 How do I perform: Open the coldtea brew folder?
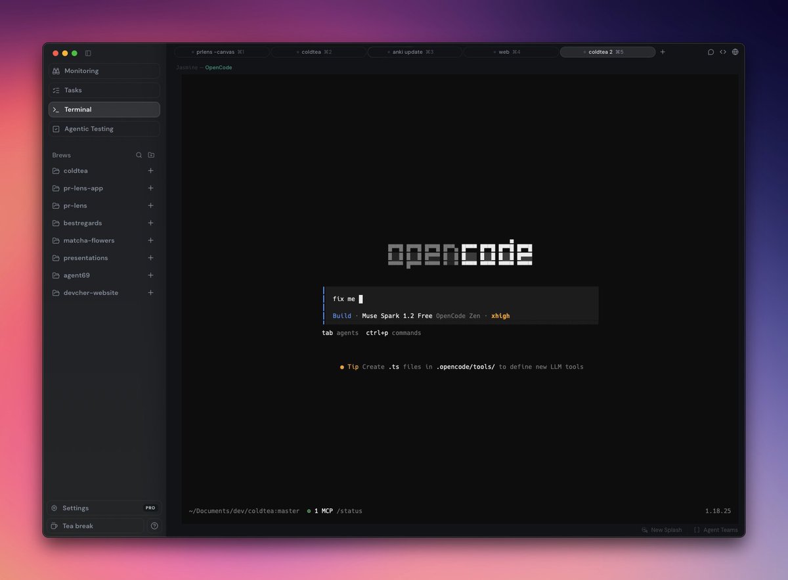point(76,171)
